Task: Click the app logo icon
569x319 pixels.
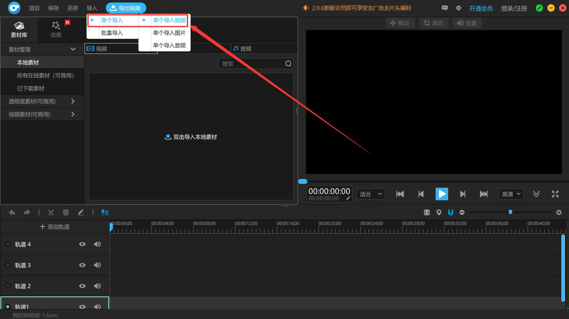Action: pyautogui.click(x=14, y=8)
